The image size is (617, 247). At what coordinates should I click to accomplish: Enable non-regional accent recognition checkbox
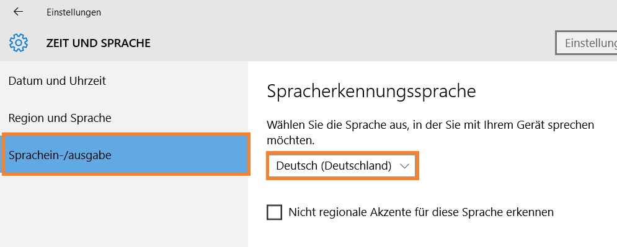pos(274,212)
